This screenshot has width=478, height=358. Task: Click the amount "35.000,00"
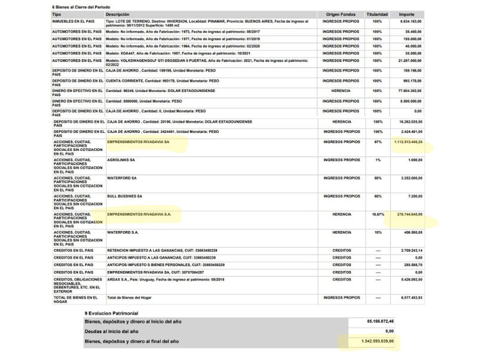tap(413, 53)
